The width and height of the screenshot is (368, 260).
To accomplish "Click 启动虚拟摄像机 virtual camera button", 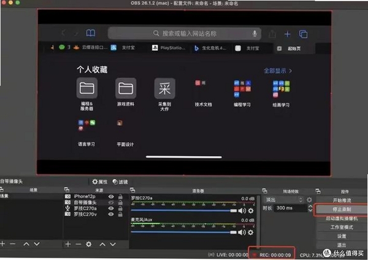I will click(x=342, y=218).
